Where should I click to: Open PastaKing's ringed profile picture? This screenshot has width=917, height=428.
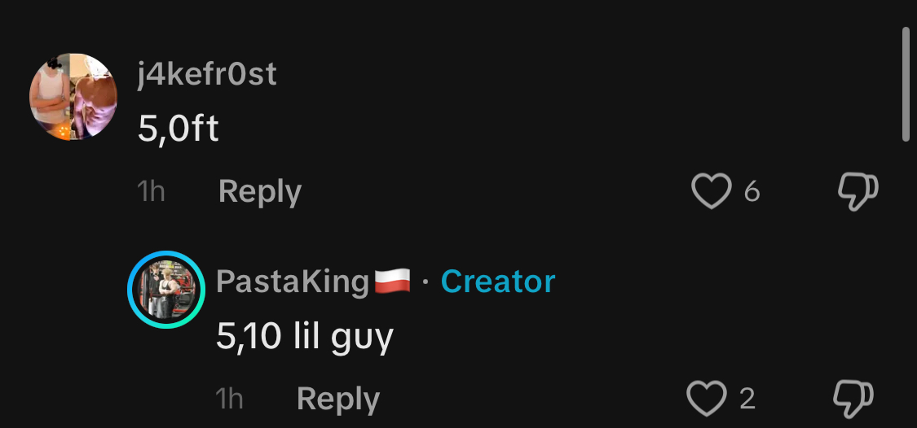pos(166,290)
